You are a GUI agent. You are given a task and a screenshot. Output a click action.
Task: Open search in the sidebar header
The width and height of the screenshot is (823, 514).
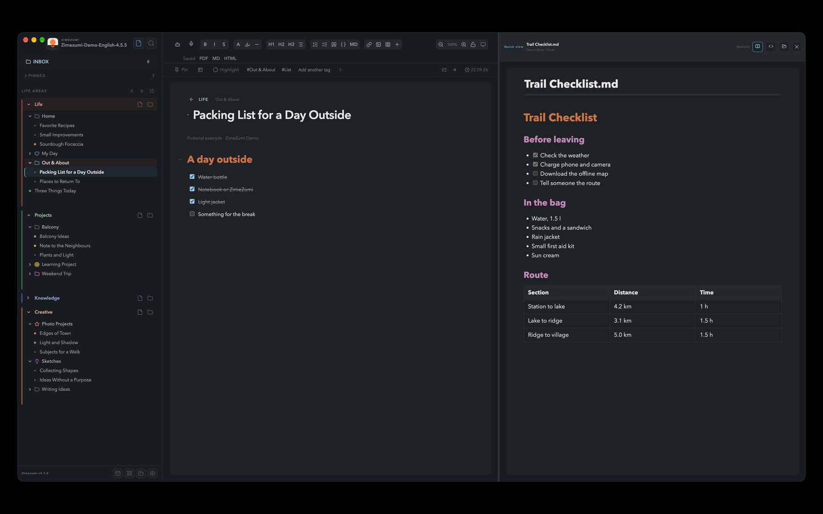(x=151, y=43)
